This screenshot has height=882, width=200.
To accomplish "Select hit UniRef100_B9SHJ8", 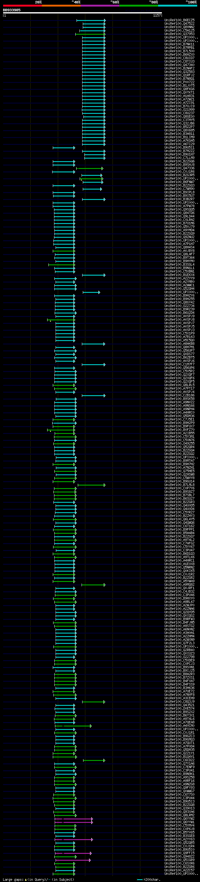I will point(179,165).
